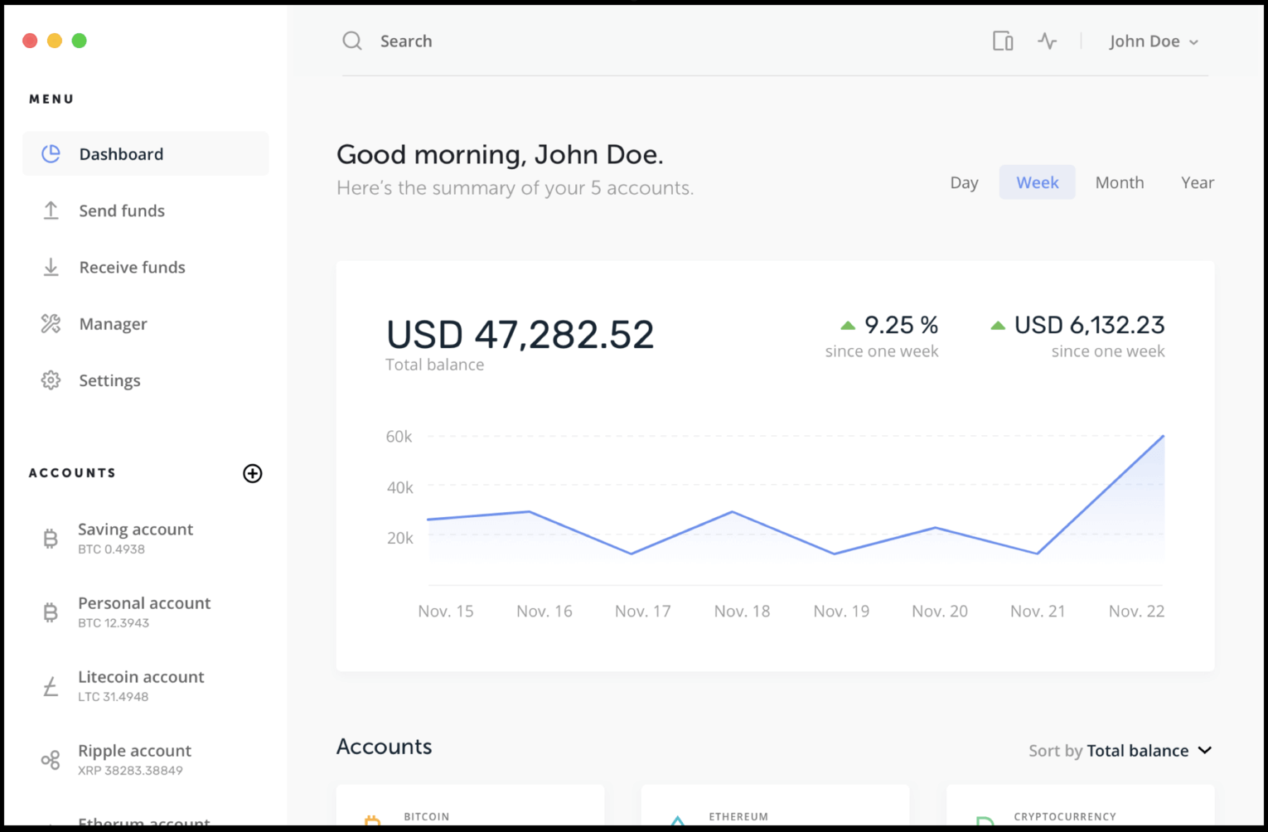The width and height of the screenshot is (1268, 832).
Task: Open Manager via the tools icon
Action: (x=51, y=323)
